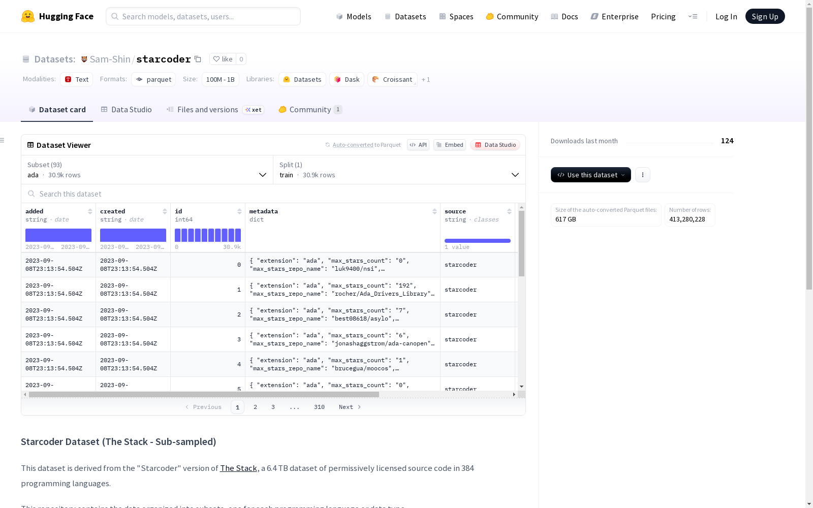The image size is (813, 508).
Task: Click the id column histogram bars
Action: (208, 235)
